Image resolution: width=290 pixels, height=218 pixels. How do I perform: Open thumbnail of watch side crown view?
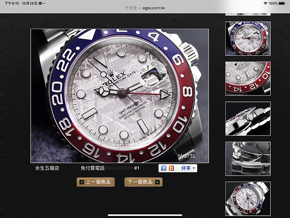click(x=248, y=119)
